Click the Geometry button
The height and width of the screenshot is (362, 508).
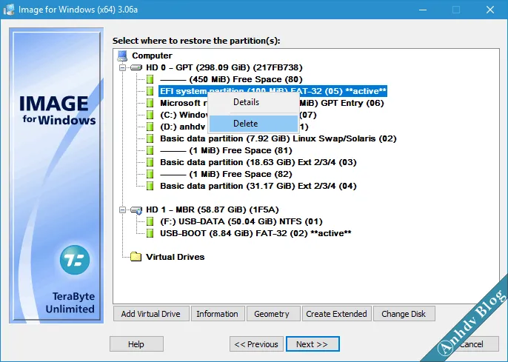pos(273,314)
